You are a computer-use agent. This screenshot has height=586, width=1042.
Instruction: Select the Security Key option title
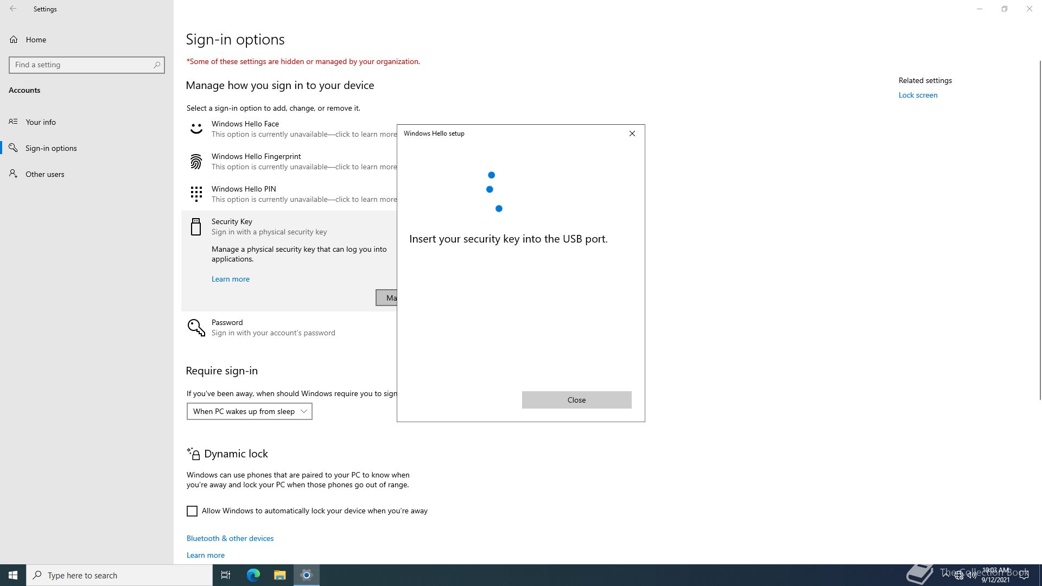pyautogui.click(x=232, y=221)
